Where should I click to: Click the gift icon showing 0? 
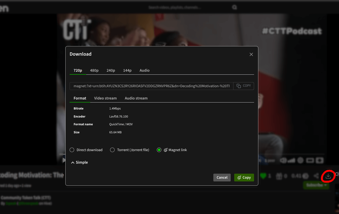click(x=279, y=176)
